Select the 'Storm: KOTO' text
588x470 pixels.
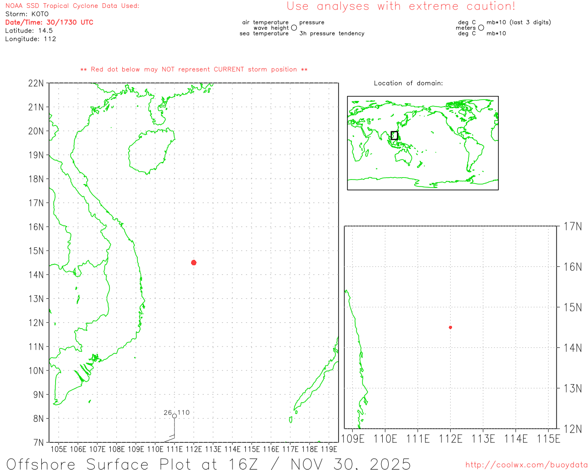pyautogui.click(x=27, y=14)
